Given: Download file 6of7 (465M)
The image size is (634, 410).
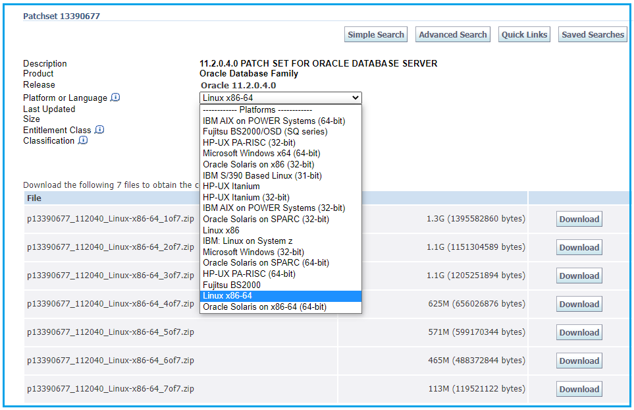Looking at the screenshot, I should pos(579,361).
